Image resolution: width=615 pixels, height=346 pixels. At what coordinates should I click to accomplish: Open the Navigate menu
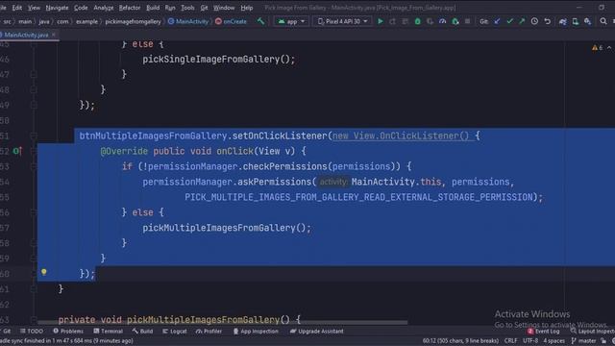(x=57, y=8)
